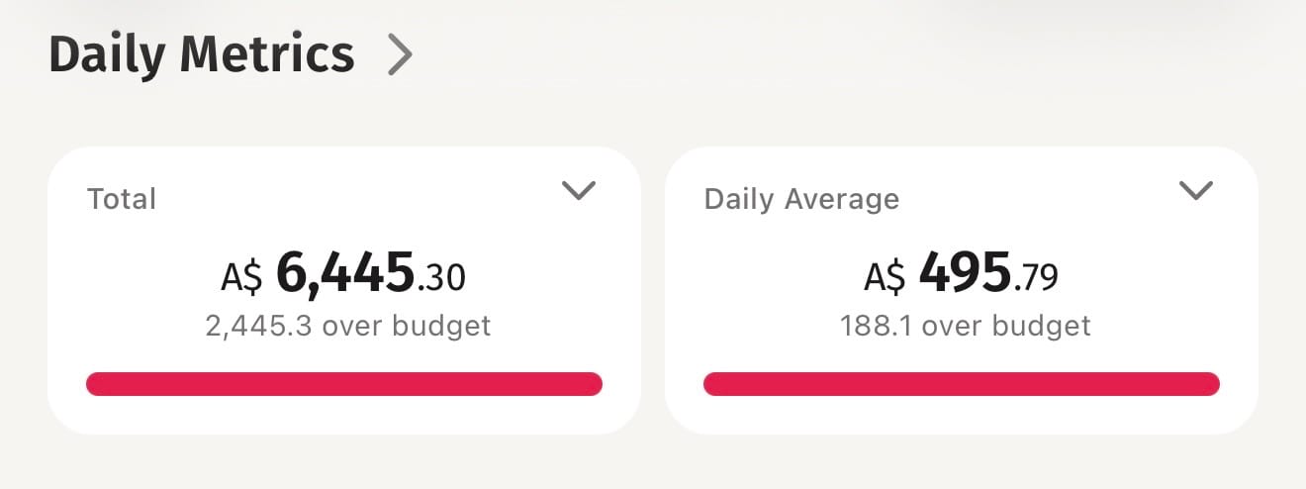Expand the Total card dropdown chevron

click(x=578, y=190)
